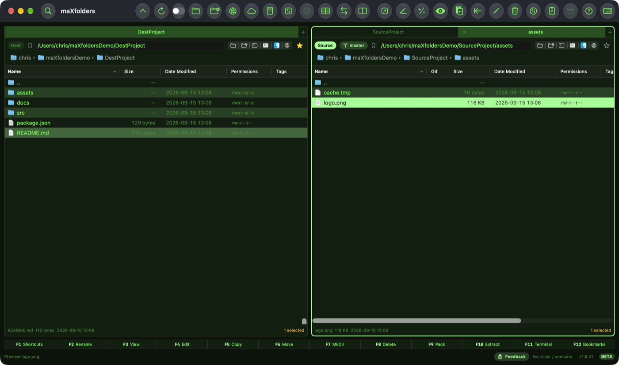Click the plain folder toolbar icon
Viewport: 619px width, 365px height.
pyautogui.click(x=196, y=11)
